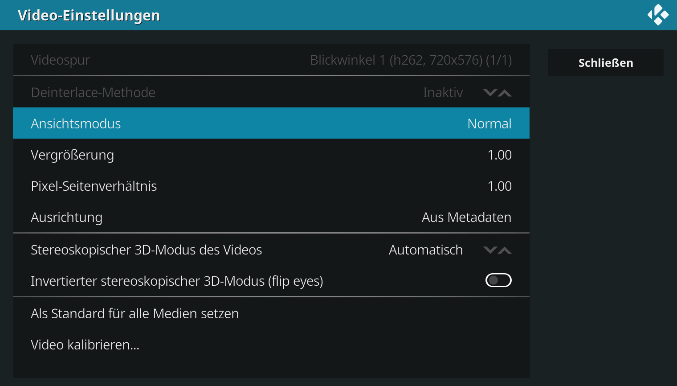Click the Automatisch value for 3D mode
The width and height of the screenshot is (677, 386).
point(426,250)
